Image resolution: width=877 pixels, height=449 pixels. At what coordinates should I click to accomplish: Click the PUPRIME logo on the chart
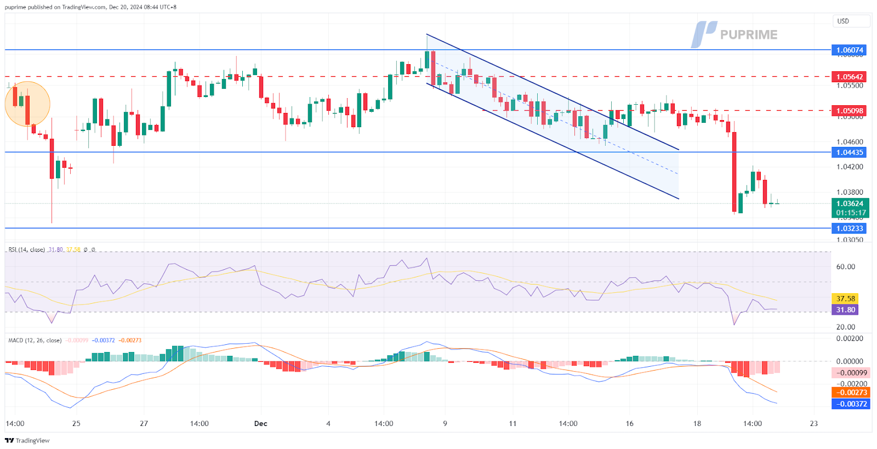pyautogui.click(x=734, y=35)
